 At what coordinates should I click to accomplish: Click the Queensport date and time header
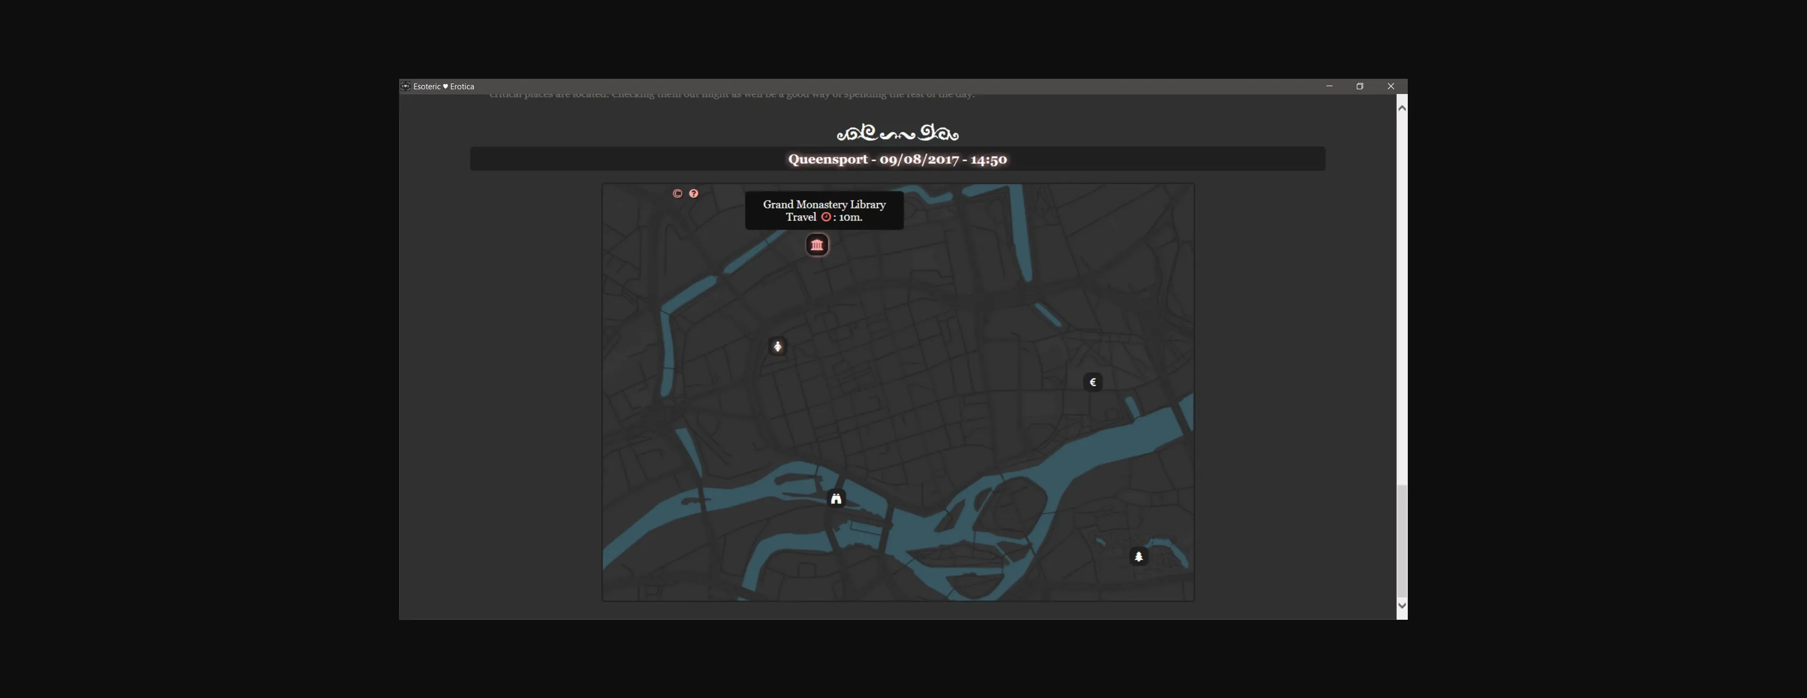[897, 159]
